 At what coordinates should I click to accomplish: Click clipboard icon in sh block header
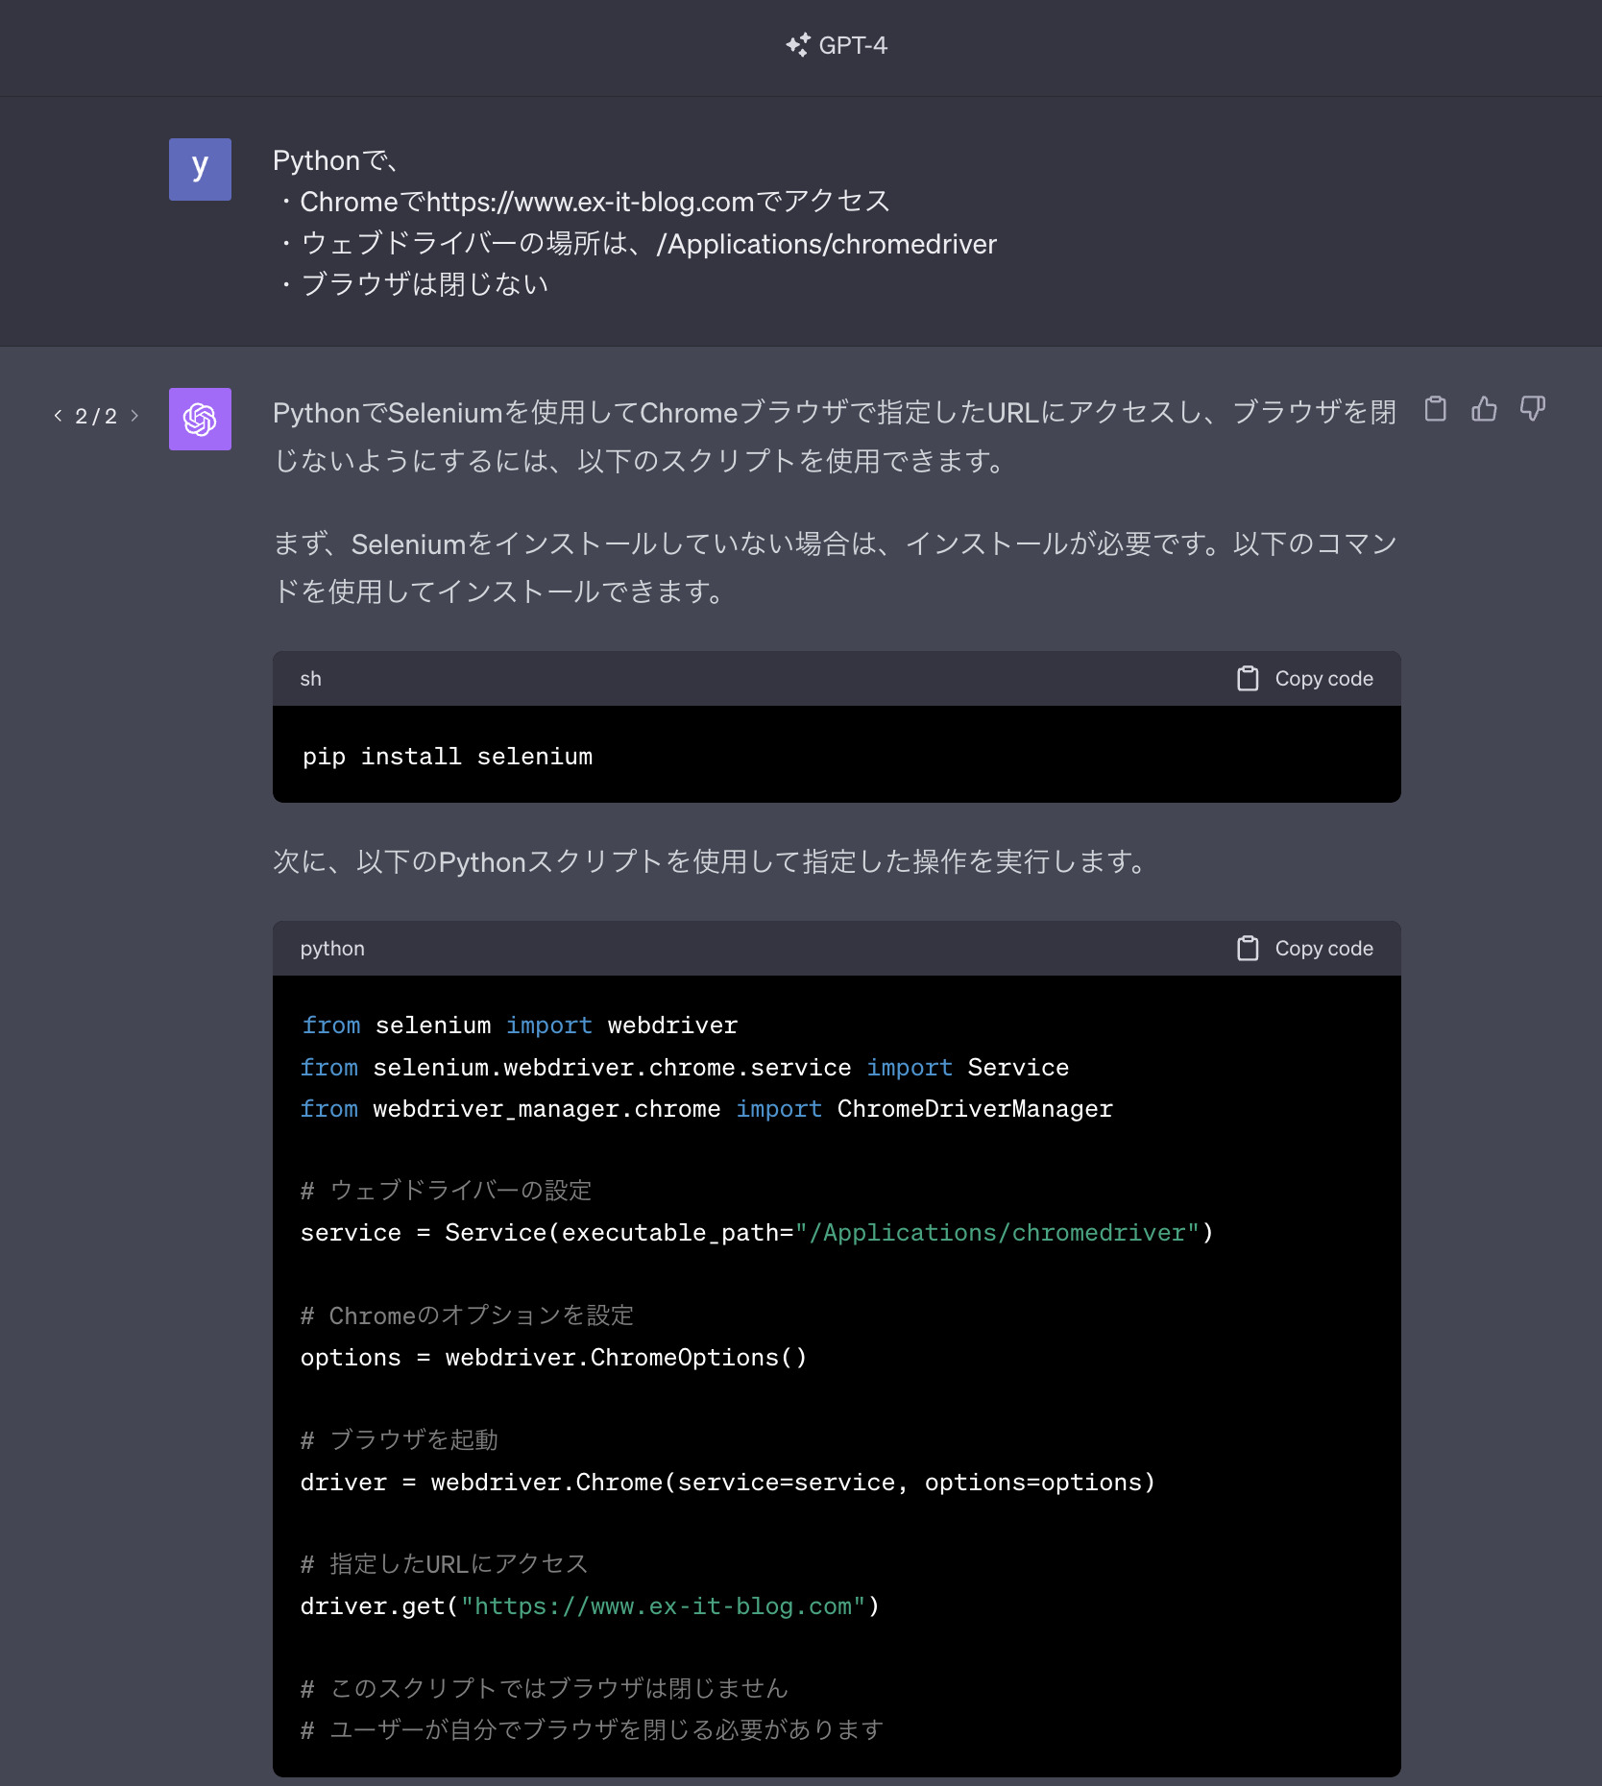coord(1248,679)
